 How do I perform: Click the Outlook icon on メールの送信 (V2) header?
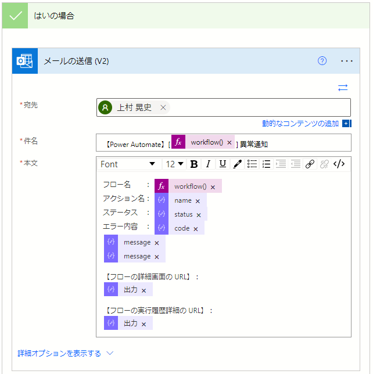25,61
